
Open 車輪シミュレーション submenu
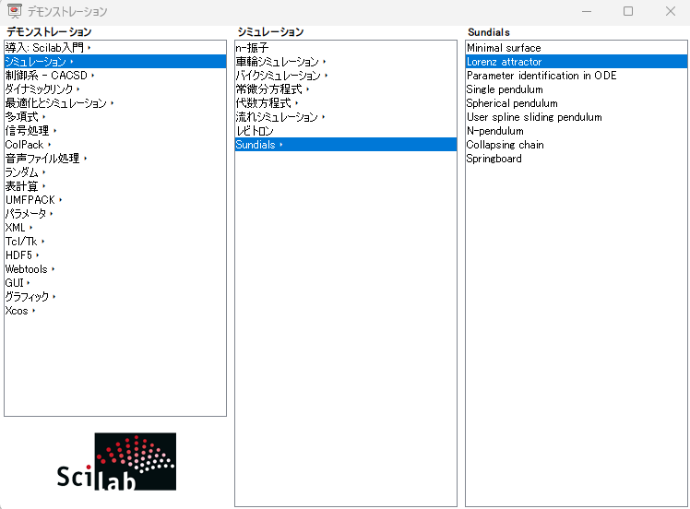pos(346,62)
